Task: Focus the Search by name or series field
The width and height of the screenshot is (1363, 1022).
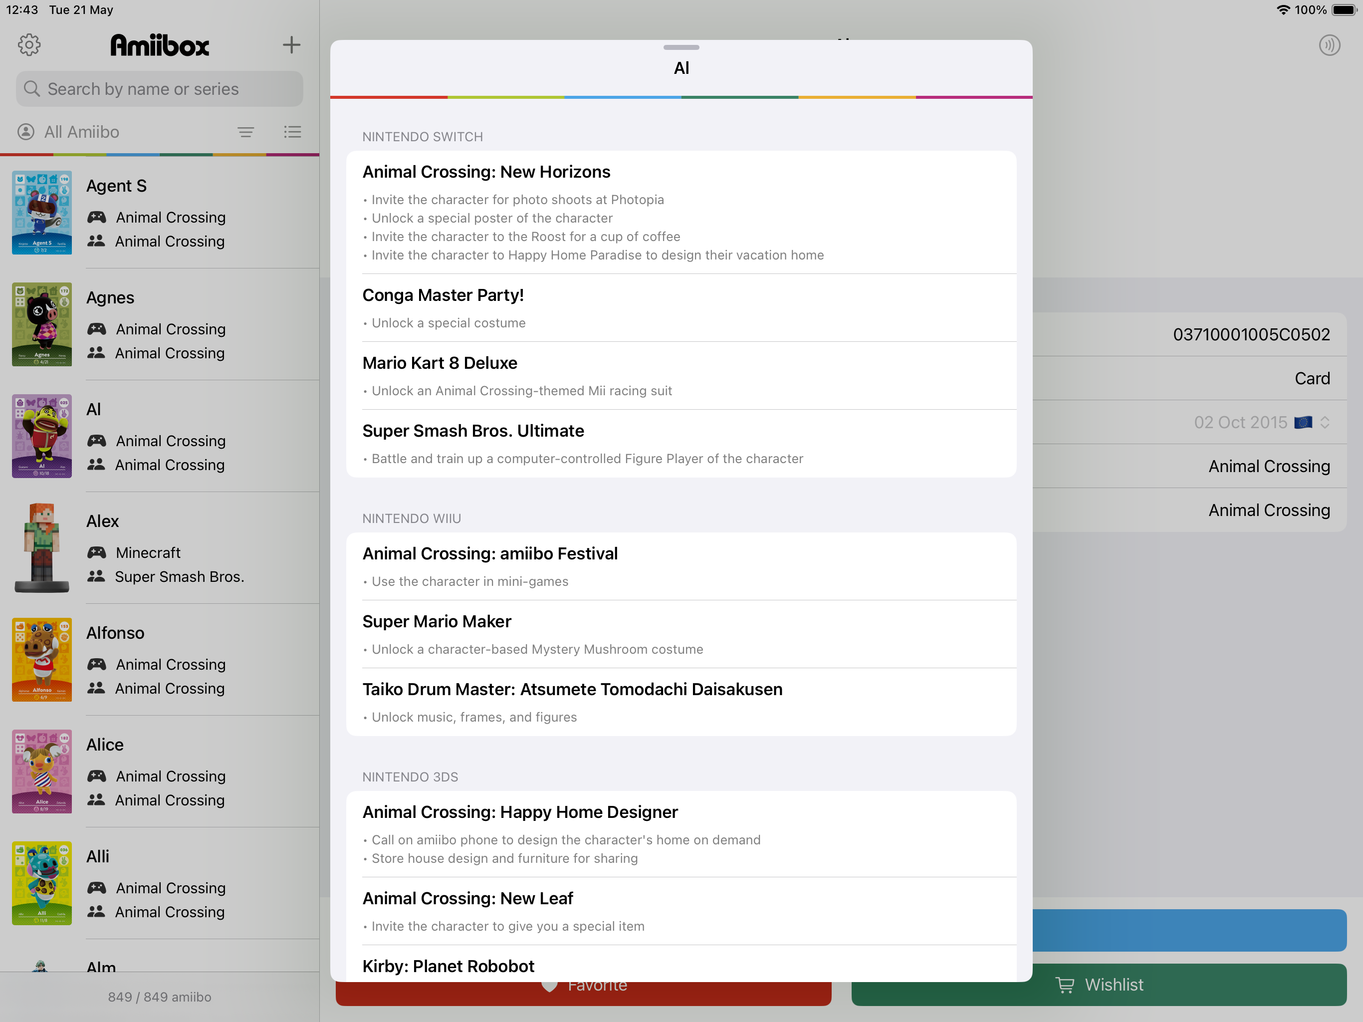Action: (160, 89)
